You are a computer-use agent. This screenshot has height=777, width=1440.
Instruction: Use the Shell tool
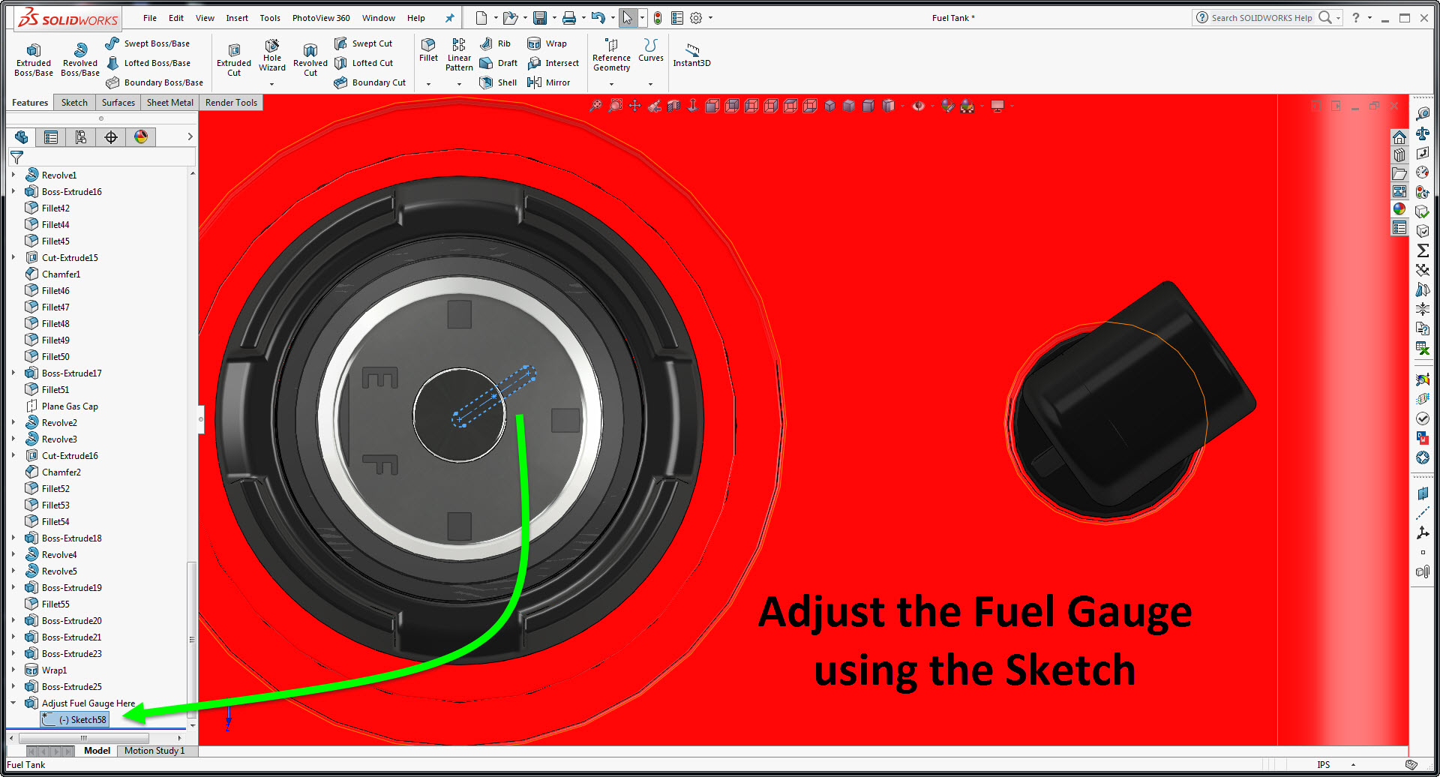[x=498, y=82]
